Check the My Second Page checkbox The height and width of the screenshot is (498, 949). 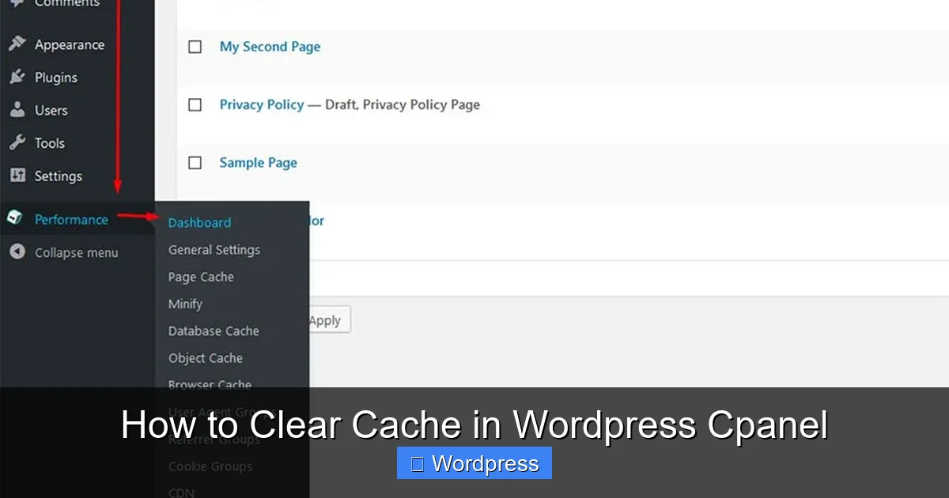(x=195, y=46)
